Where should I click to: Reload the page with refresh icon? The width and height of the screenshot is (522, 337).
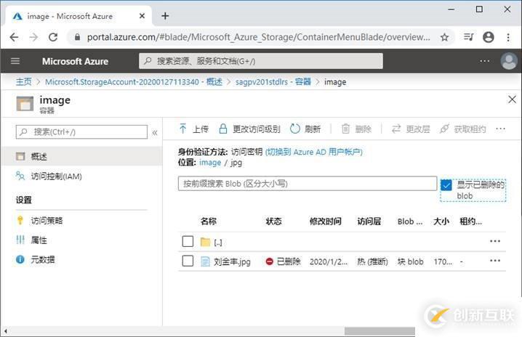point(53,37)
